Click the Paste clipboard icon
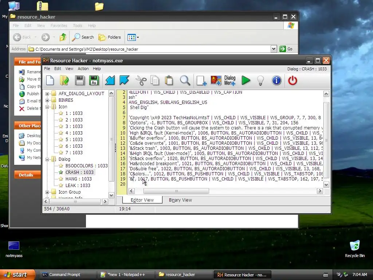The width and height of the screenshot is (373, 280). (x=169, y=81)
